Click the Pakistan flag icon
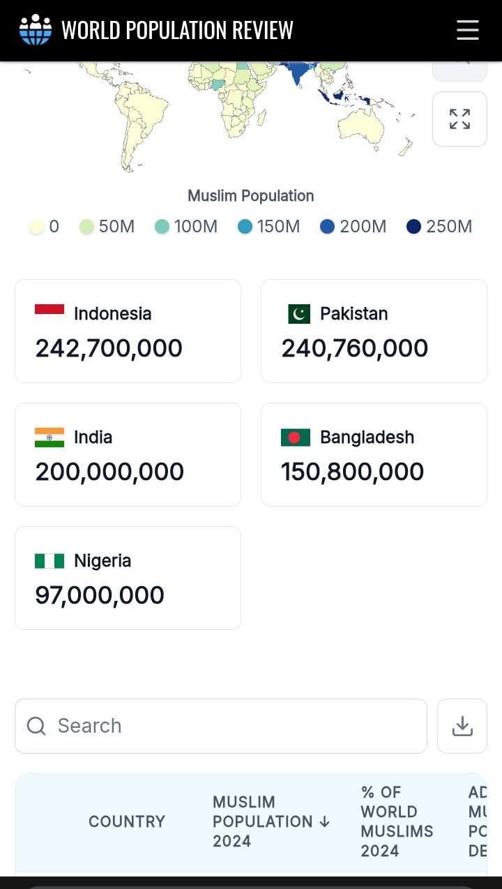 coord(299,314)
